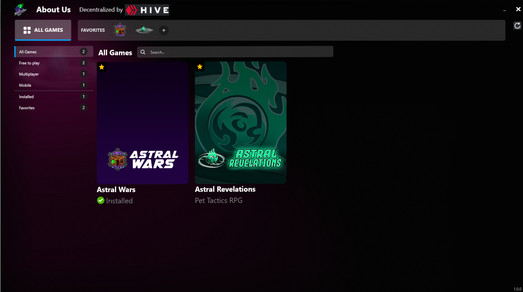Select the All Games sidebar category
This screenshot has height=292, width=523.
54,52
